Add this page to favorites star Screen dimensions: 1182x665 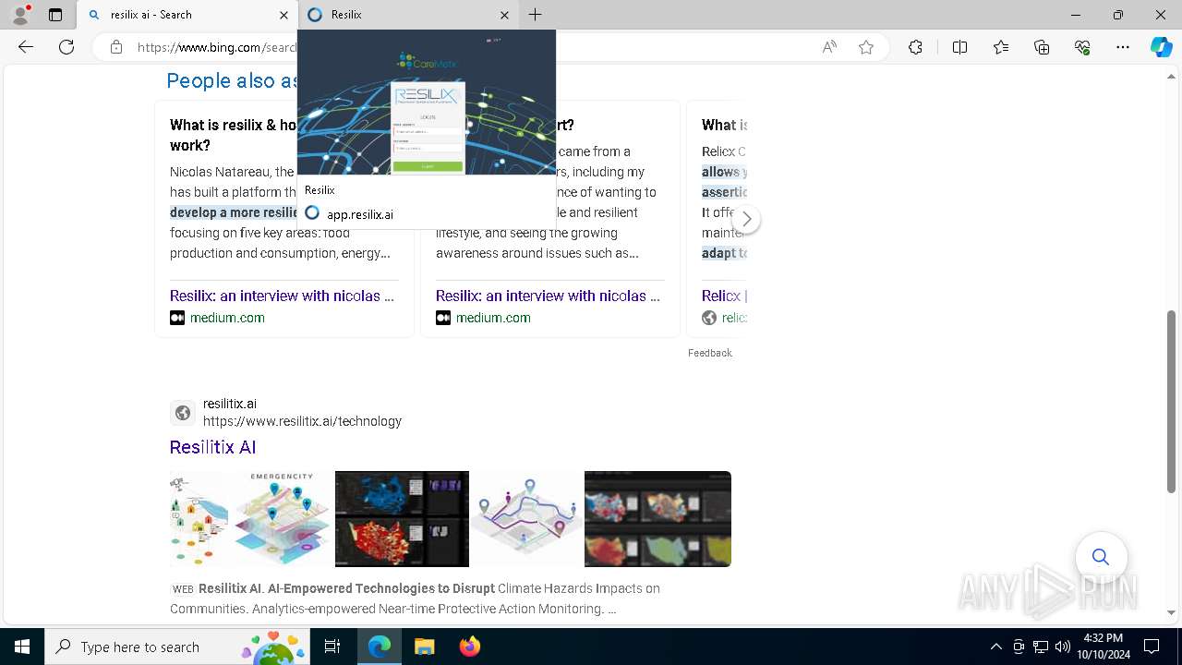866,47
